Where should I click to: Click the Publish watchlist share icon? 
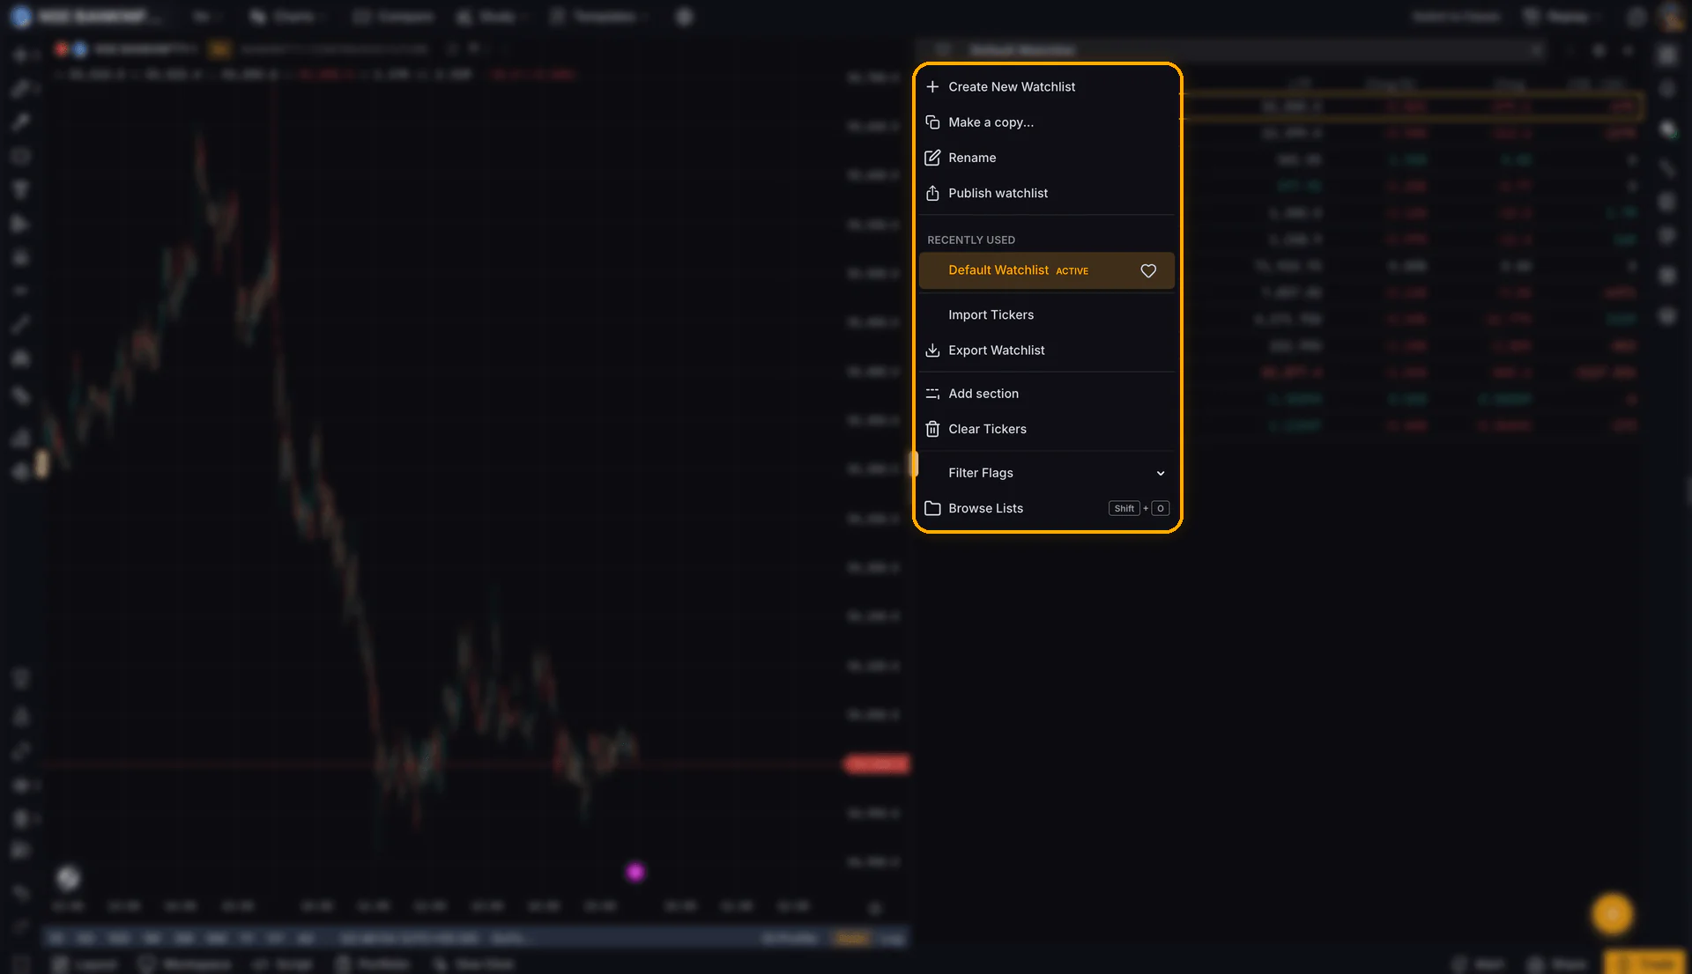click(932, 193)
